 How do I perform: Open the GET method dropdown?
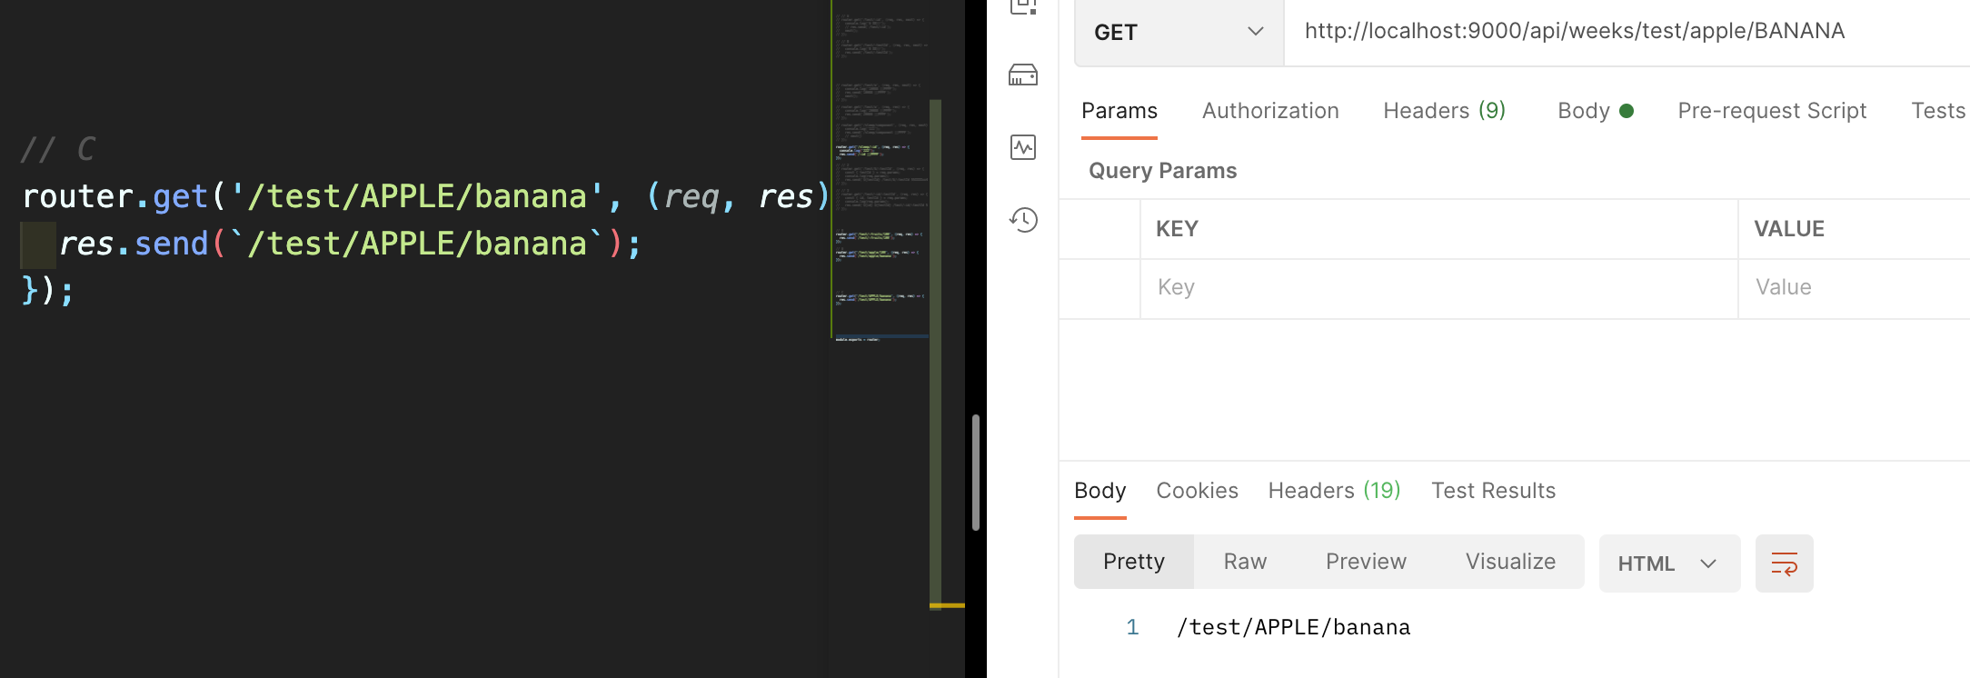click(x=1179, y=33)
